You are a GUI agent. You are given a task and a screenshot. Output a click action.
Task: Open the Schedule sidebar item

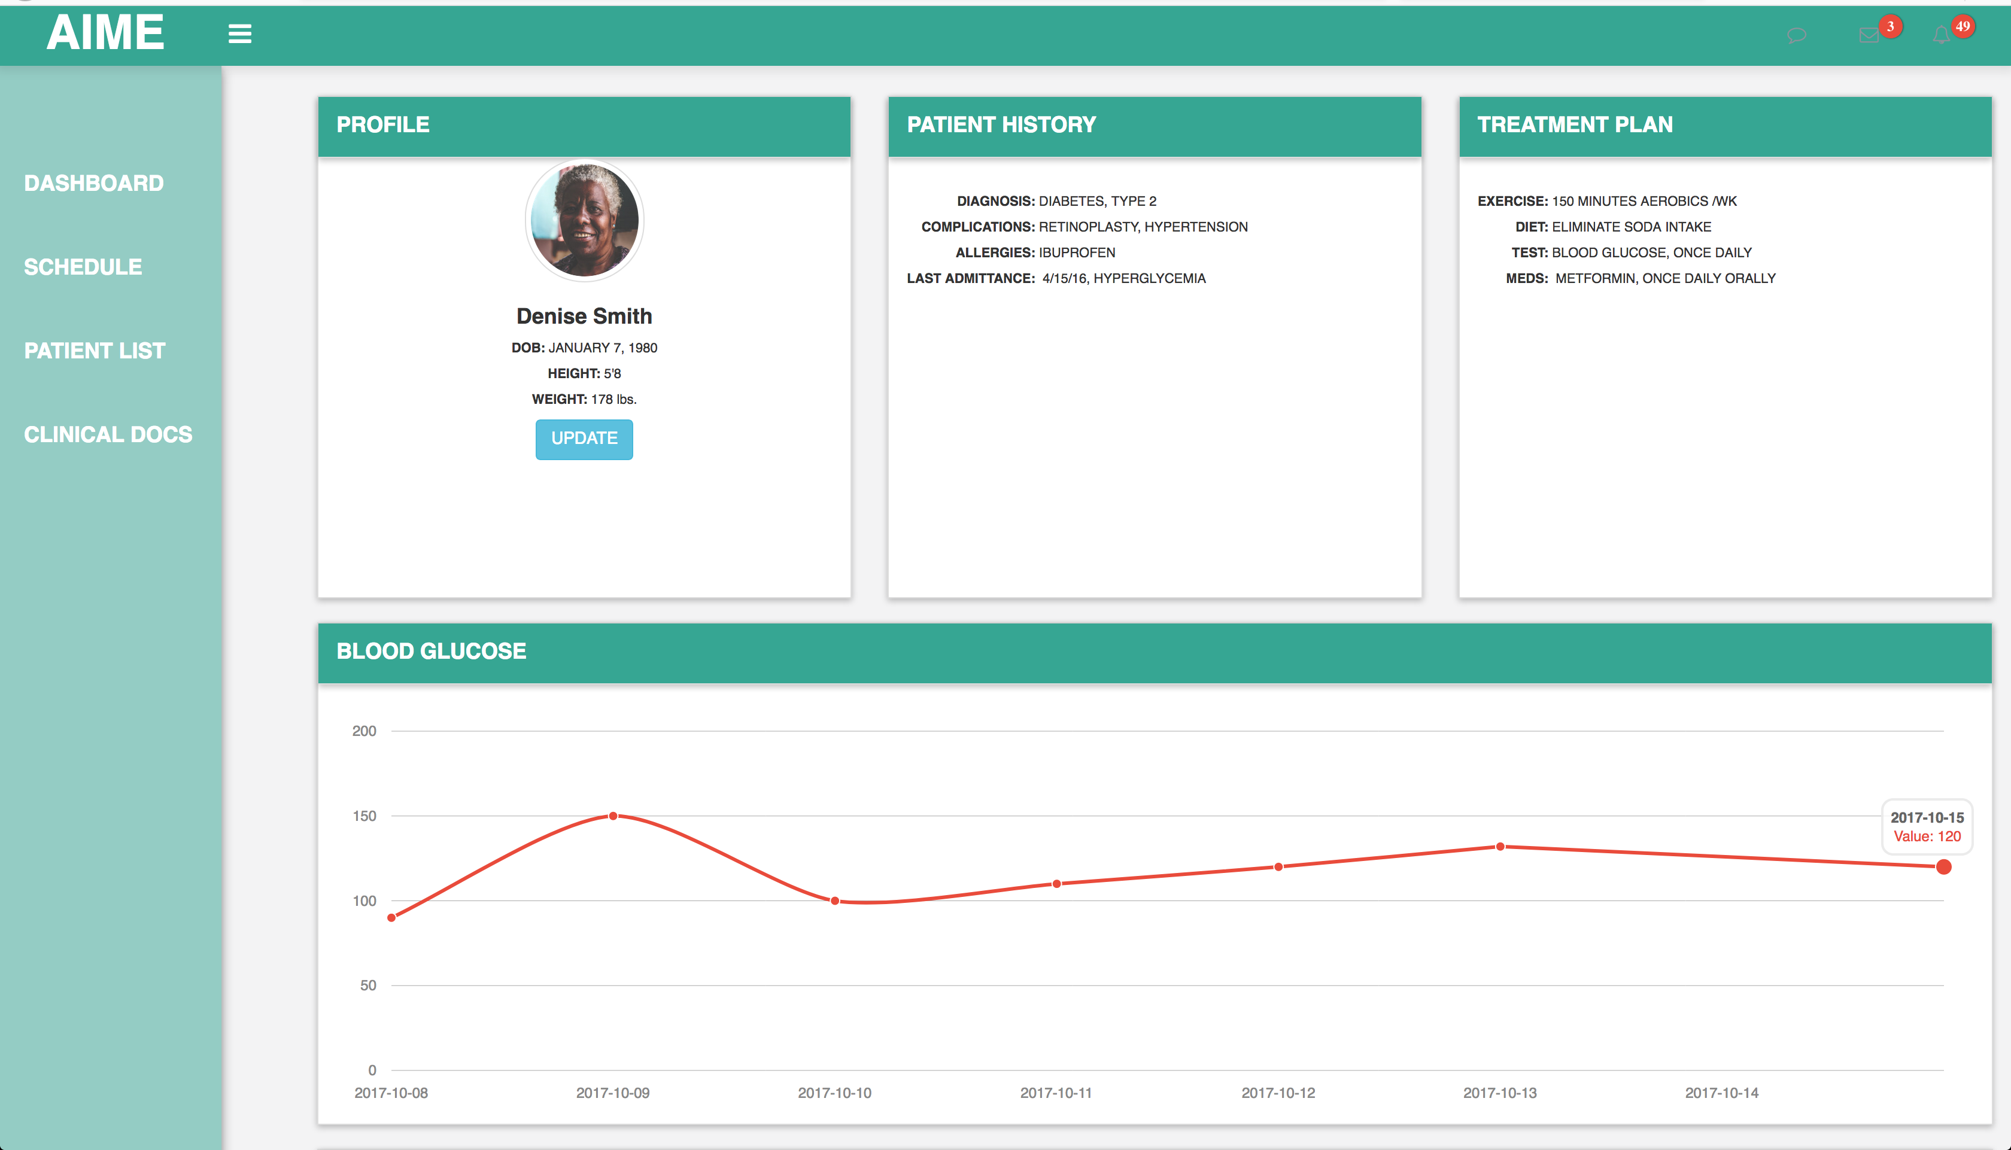coord(83,267)
